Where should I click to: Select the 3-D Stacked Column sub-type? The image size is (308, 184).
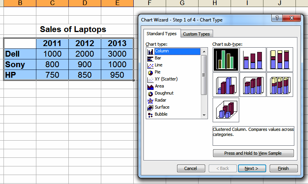tap(253, 85)
